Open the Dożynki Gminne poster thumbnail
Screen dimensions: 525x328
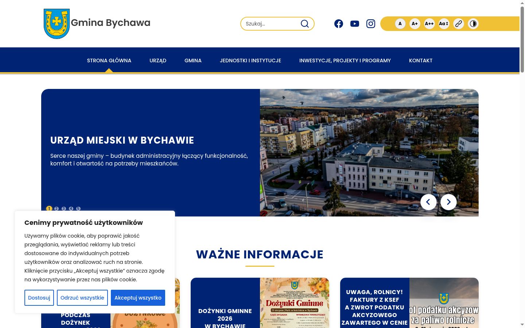click(295, 303)
